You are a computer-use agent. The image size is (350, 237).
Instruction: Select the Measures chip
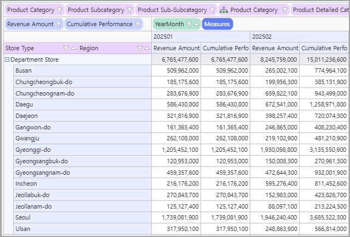click(217, 24)
